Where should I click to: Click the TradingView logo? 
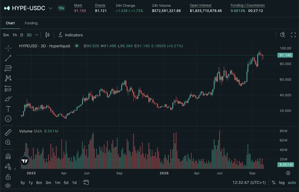point(25,161)
